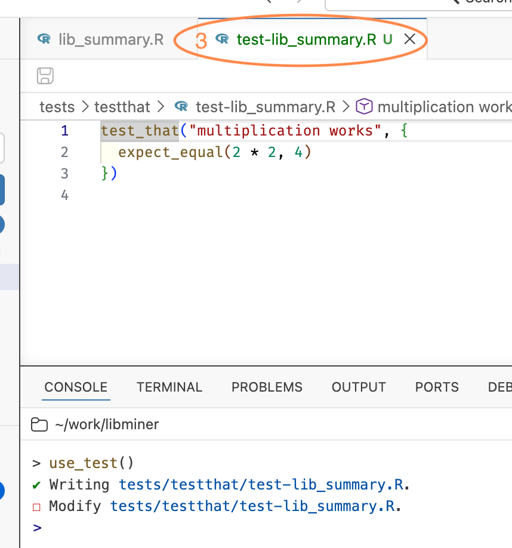Image resolution: width=512 pixels, height=548 pixels.
Task: Switch to the PORTS panel tab
Action: [x=437, y=387]
